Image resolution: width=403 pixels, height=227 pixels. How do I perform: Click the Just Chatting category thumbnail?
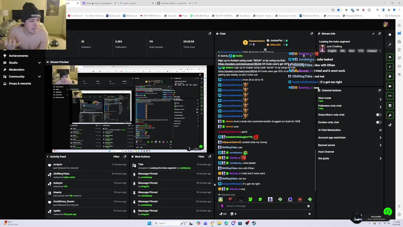[322, 48]
